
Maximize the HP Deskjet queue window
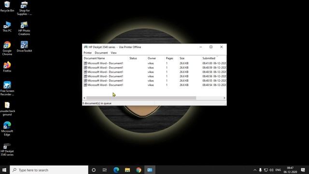[211, 47]
